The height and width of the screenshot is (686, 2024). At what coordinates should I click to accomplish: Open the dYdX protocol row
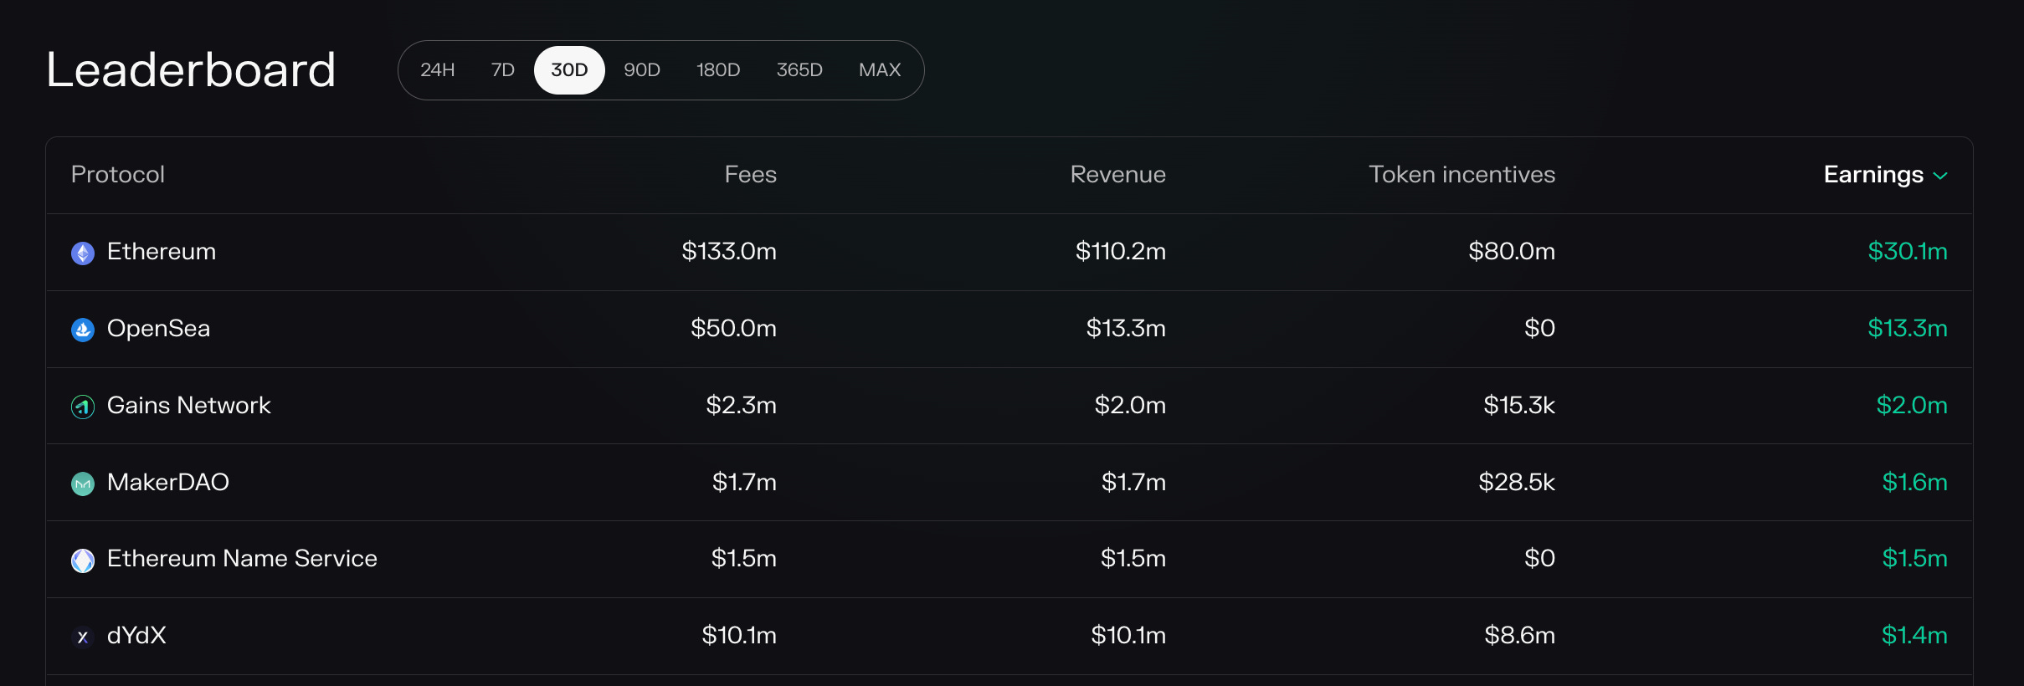click(1009, 636)
